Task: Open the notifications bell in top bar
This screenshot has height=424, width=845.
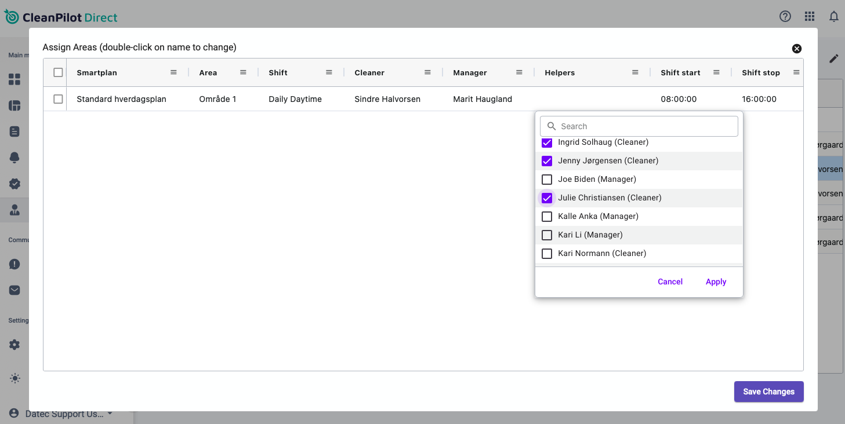Action: [x=834, y=16]
